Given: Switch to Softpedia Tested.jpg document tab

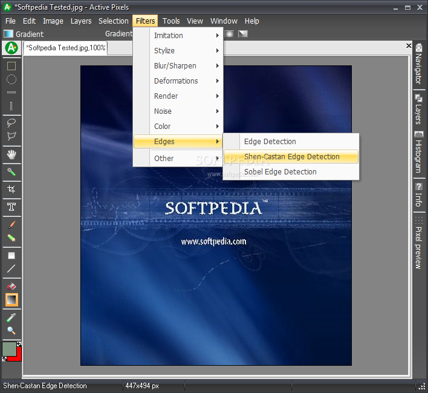Looking at the screenshot, I should click(65, 48).
